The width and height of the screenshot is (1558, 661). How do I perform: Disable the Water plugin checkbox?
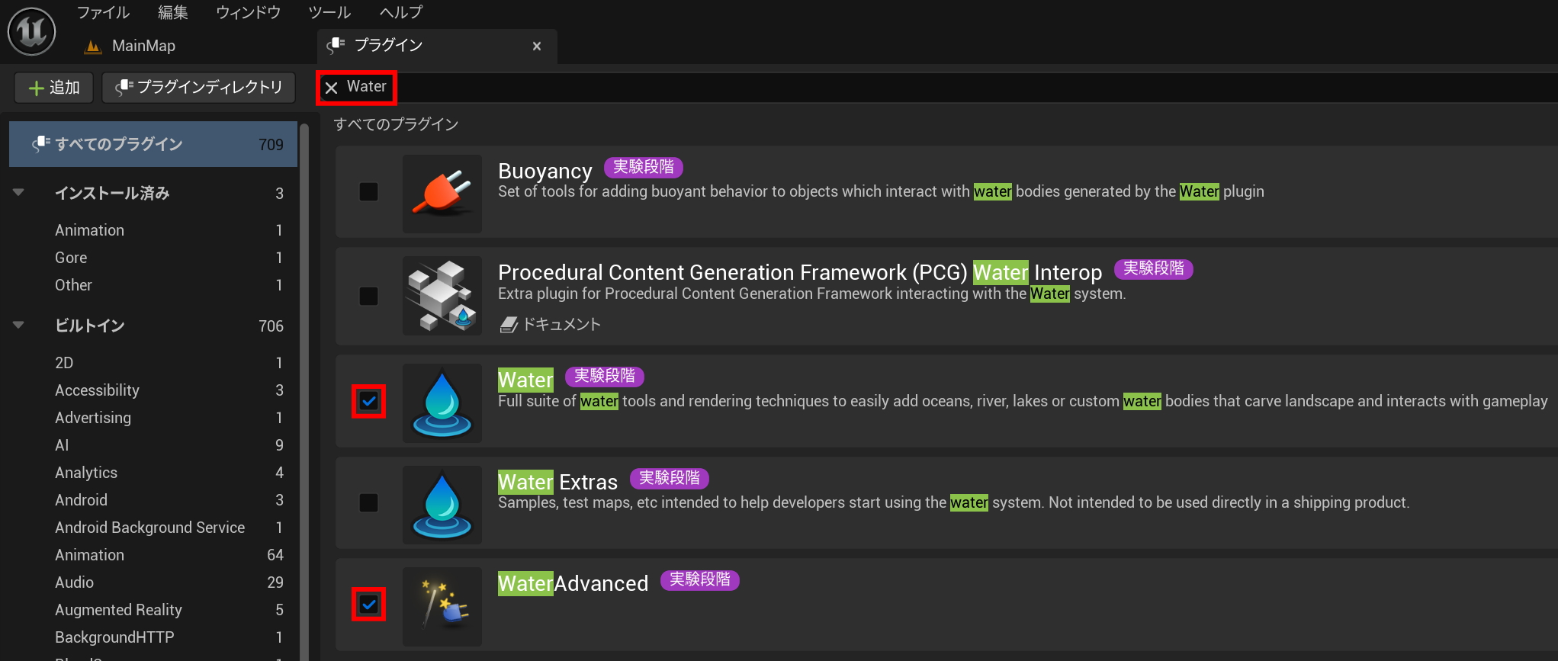click(368, 401)
